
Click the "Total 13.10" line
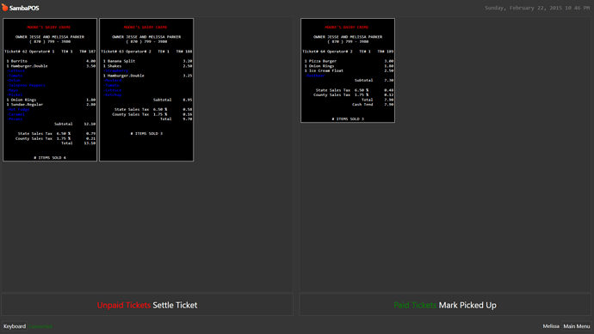point(78,143)
